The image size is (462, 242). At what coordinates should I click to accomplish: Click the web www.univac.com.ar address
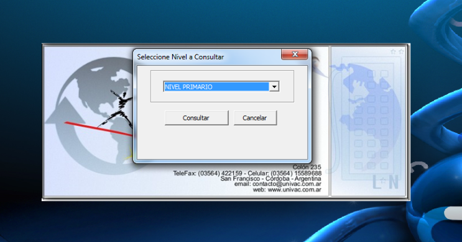[287, 190]
